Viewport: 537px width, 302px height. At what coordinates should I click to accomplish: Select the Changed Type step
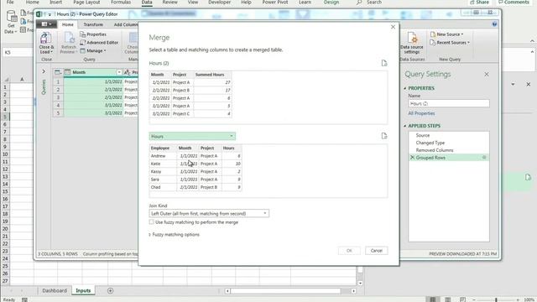[x=430, y=143]
